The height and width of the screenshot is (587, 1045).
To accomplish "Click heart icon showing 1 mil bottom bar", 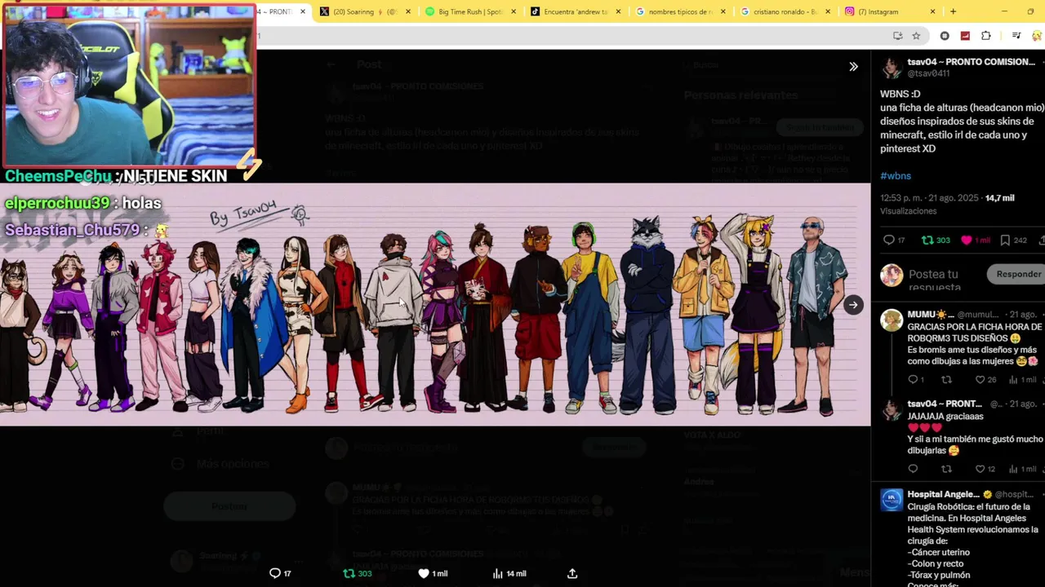I will pos(423,573).
